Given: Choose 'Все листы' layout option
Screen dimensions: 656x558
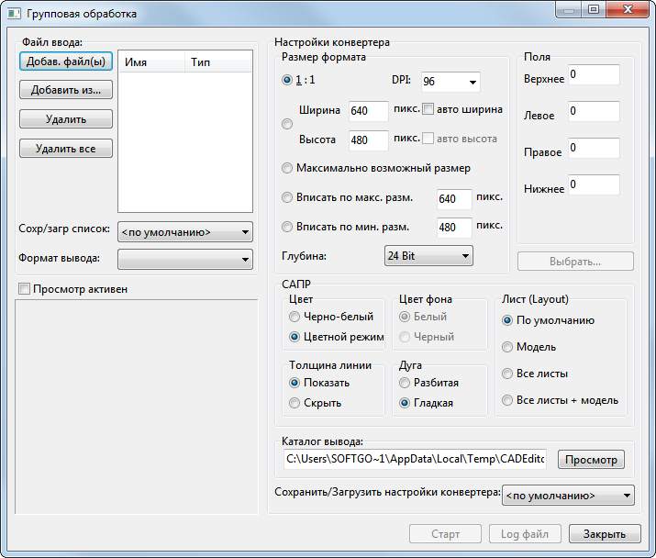Looking at the screenshot, I should tap(507, 374).
